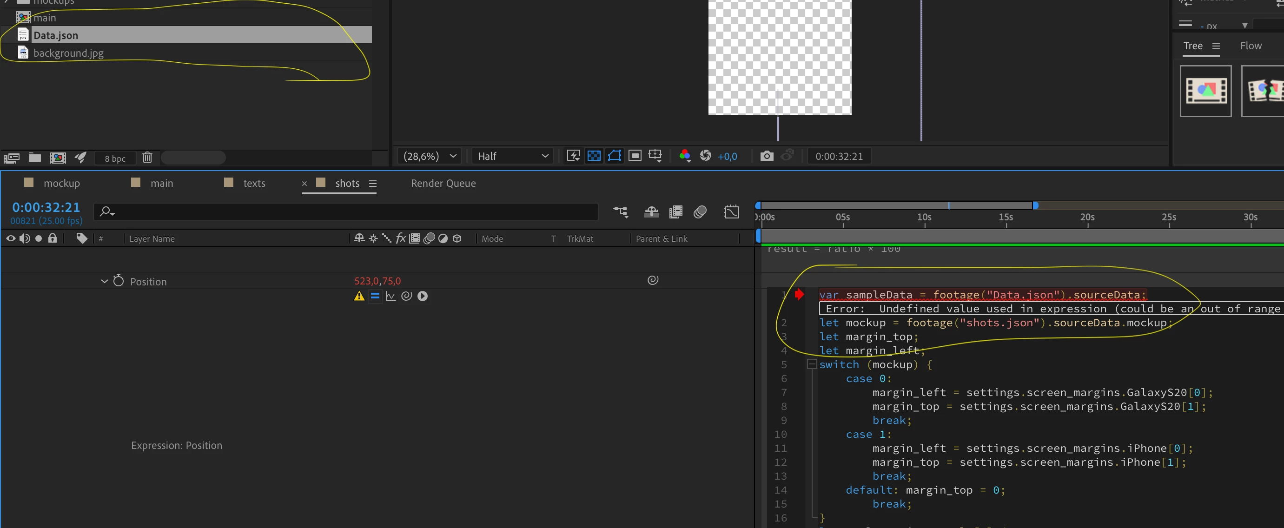Toggle mask and shape path visibility

click(x=614, y=156)
